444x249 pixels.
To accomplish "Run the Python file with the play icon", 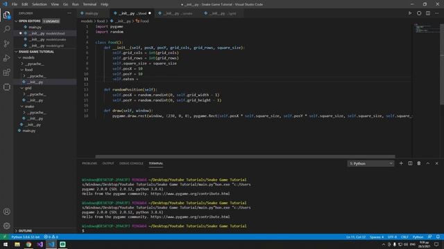I will [410, 13].
